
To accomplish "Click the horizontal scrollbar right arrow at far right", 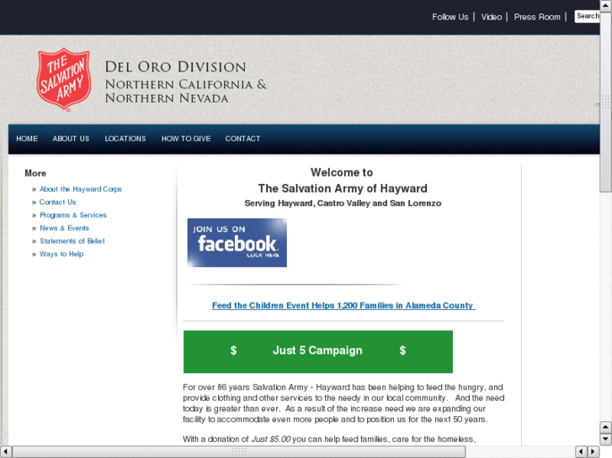I will [x=593, y=452].
